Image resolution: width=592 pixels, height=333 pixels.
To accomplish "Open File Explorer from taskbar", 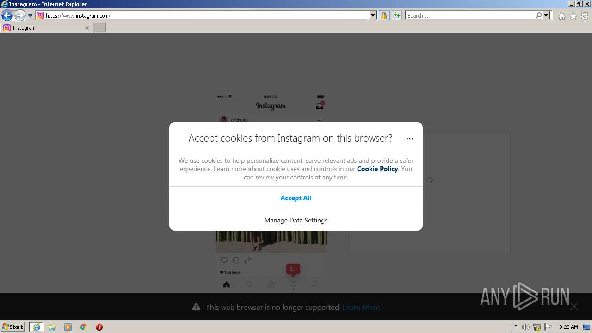I will pyautogui.click(x=52, y=327).
